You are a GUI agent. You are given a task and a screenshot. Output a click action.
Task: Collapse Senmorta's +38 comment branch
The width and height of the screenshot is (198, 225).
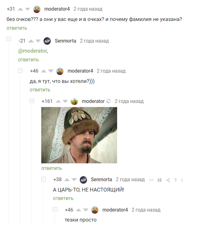[43, 179]
